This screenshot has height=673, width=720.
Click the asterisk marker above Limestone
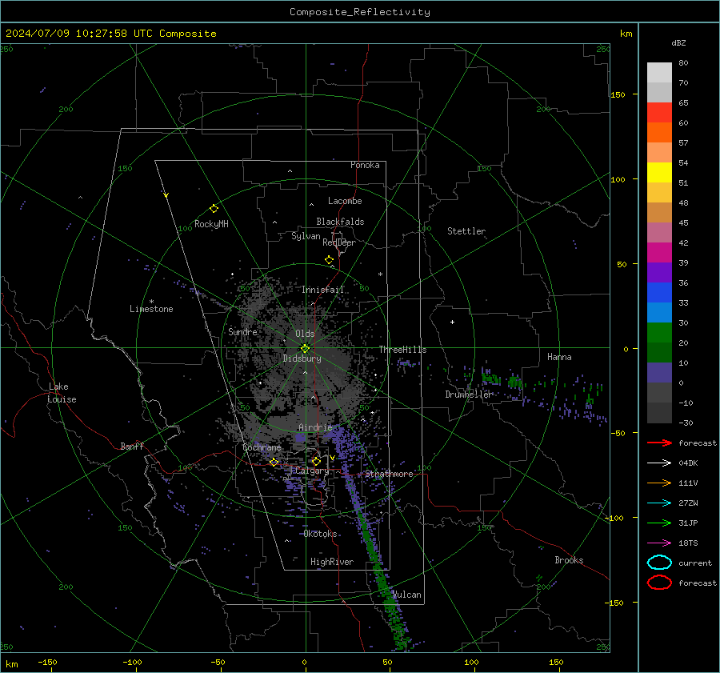(151, 302)
